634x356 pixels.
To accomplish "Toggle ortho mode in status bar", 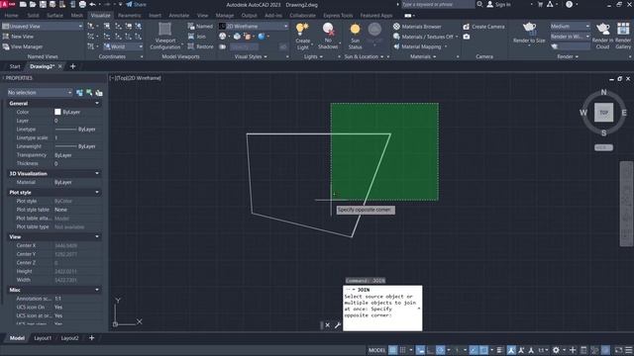I will (x=430, y=350).
